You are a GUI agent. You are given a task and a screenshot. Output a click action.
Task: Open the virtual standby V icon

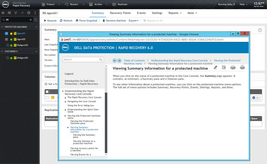point(16,13)
